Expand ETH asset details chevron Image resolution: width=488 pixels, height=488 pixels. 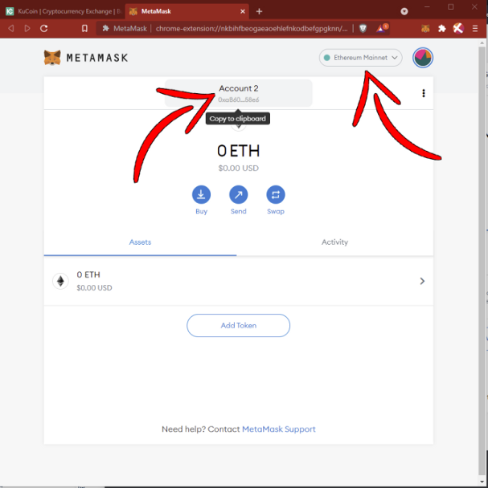[x=422, y=281]
